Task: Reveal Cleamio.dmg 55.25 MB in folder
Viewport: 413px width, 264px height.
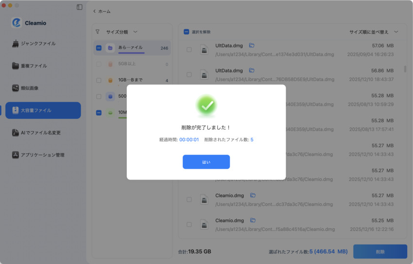Action: tap(253, 220)
